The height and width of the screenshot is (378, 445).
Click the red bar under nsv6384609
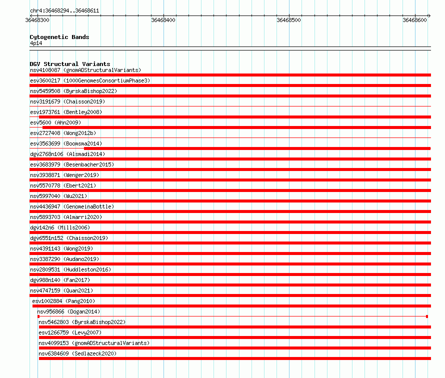point(235,358)
